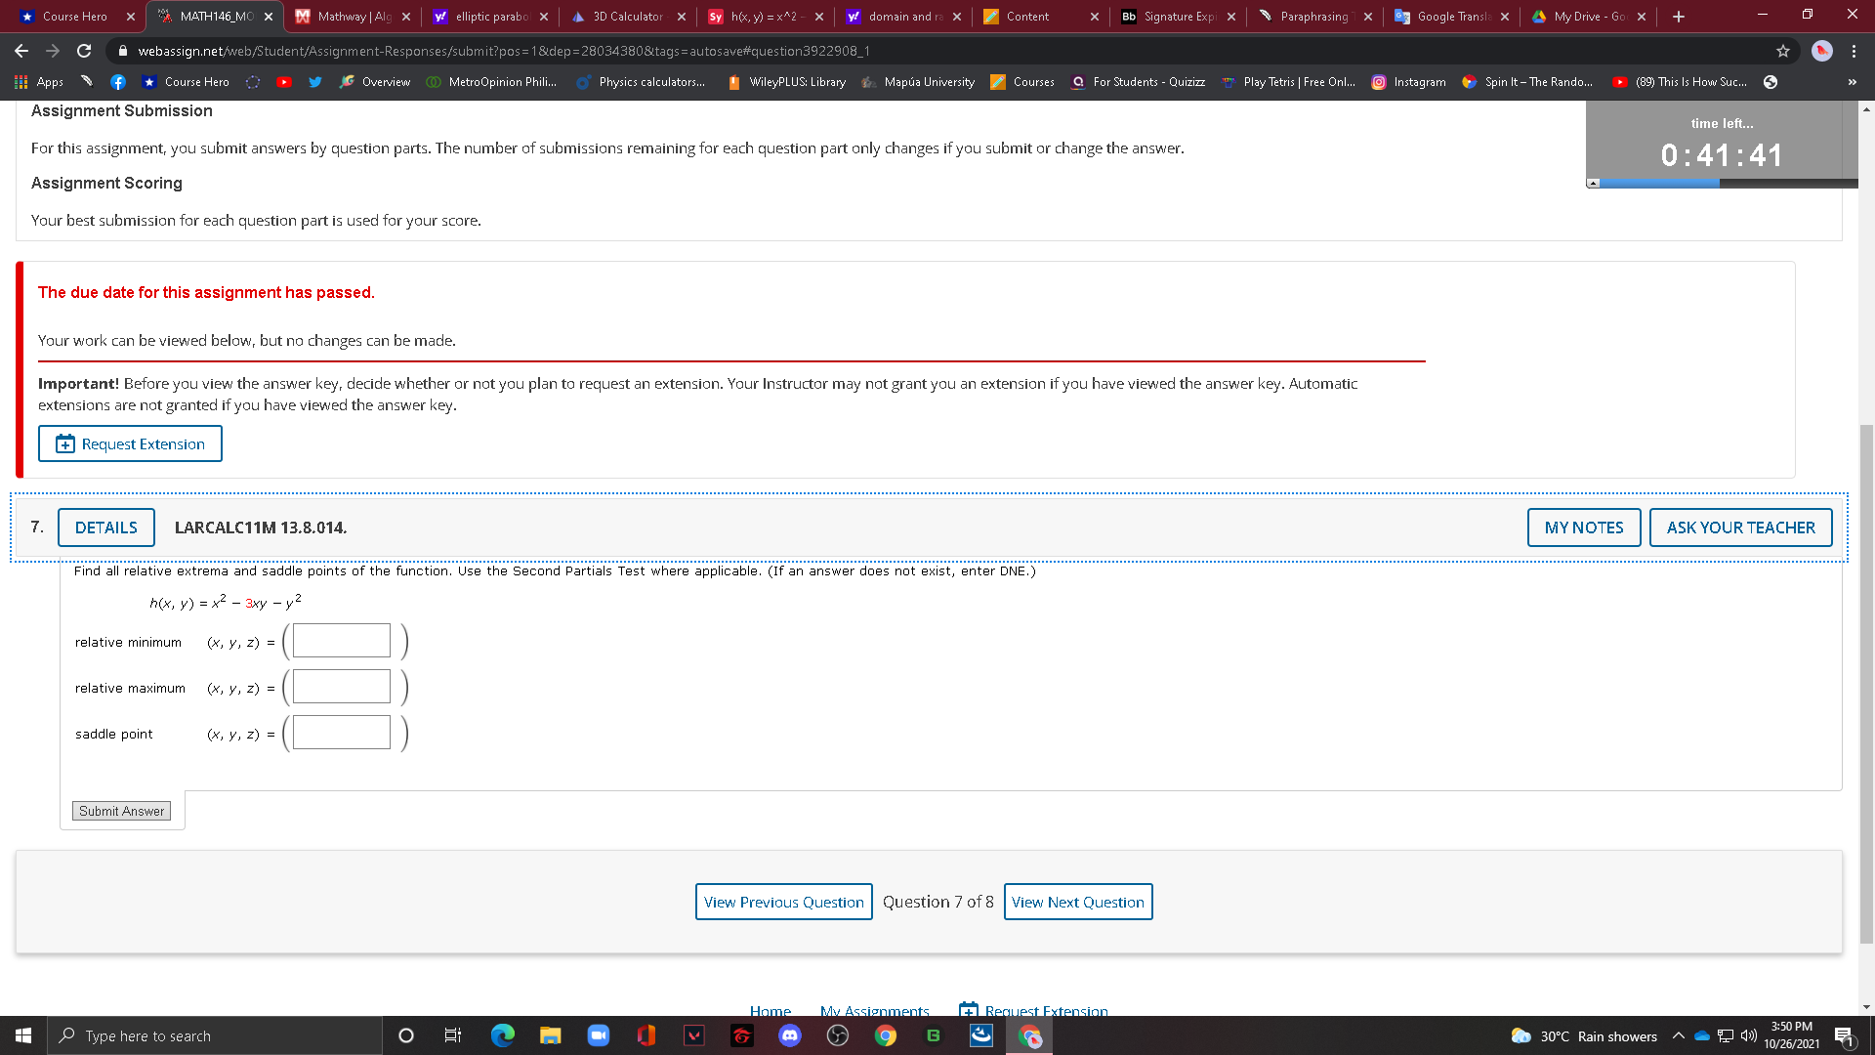Collapse the time left timer panel
The height and width of the screenshot is (1055, 1875).
click(x=1593, y=183)
